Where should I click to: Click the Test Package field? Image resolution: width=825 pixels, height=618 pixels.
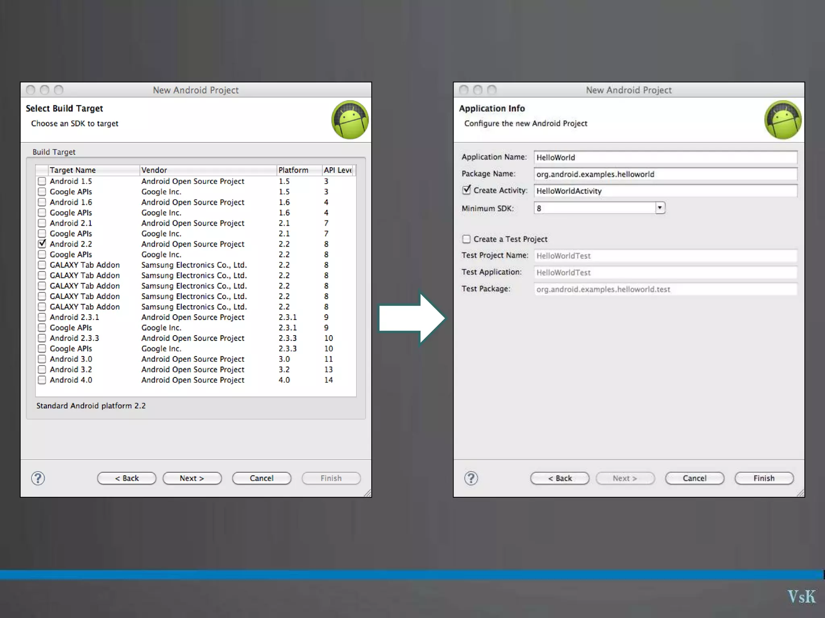coord(665,289)
